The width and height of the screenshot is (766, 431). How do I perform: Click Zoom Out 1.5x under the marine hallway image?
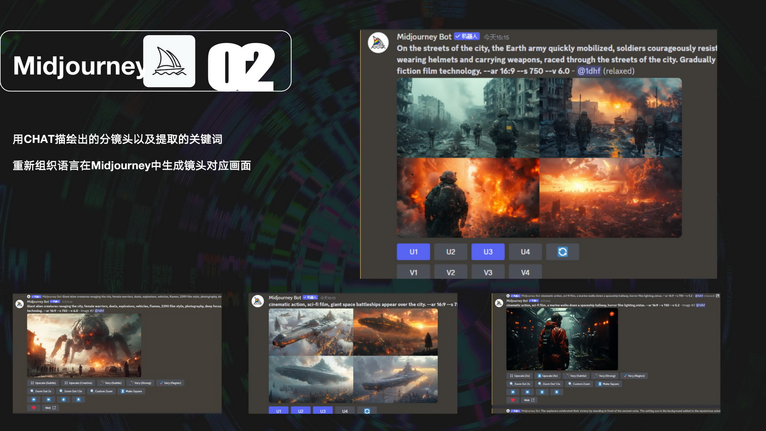pyautogui.click(x=549, y=384)
